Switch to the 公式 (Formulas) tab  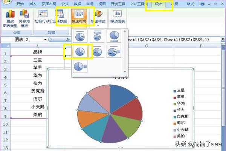click(65, 4)
